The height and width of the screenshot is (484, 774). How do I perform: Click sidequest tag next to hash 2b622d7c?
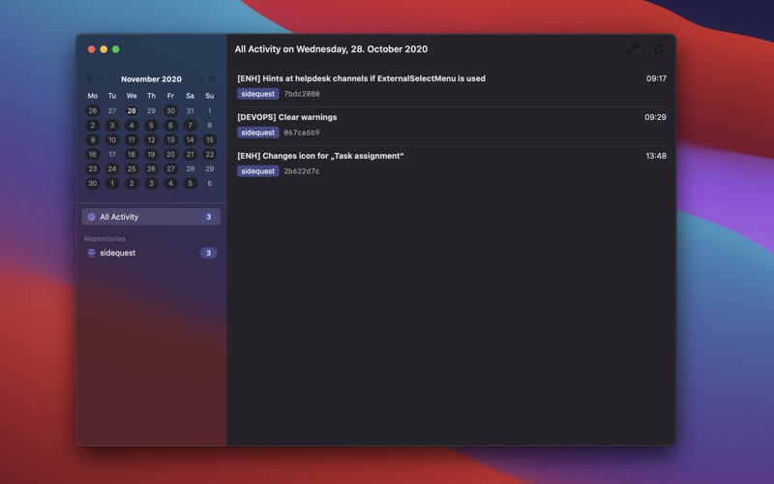click(x=257, y=171)
